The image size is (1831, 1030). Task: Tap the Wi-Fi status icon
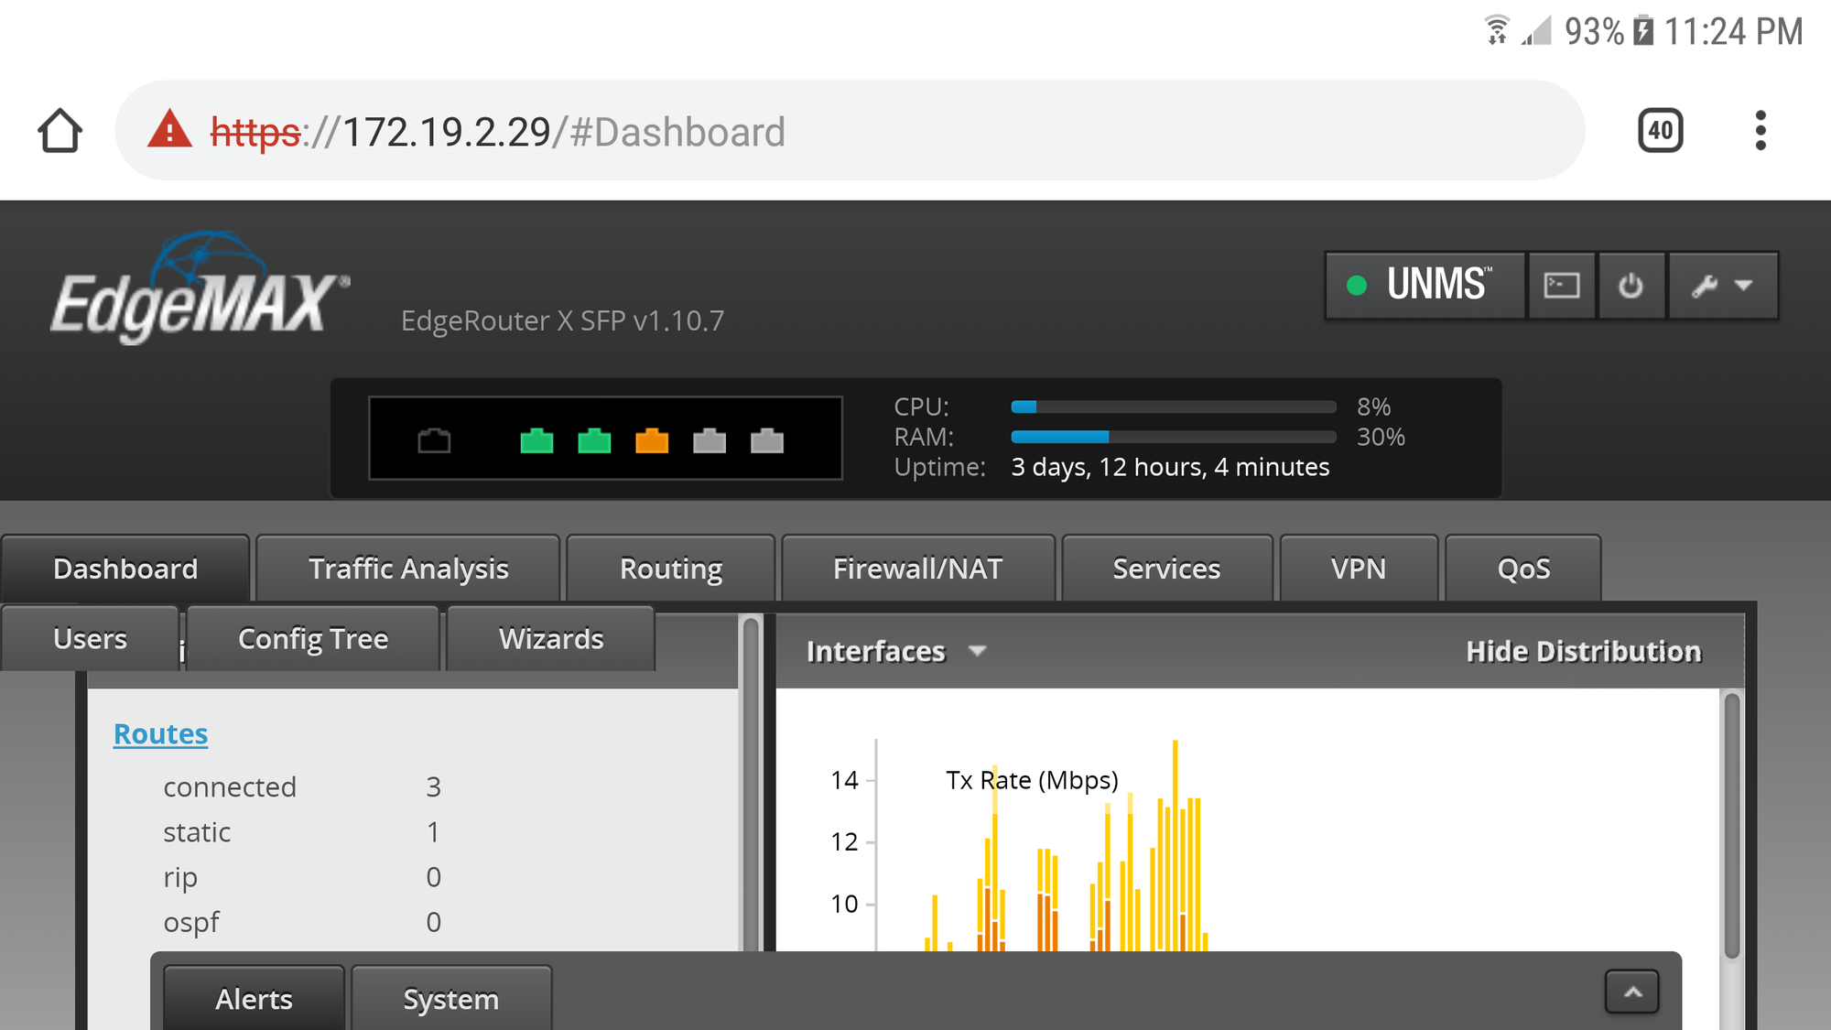pos(1497,30)
